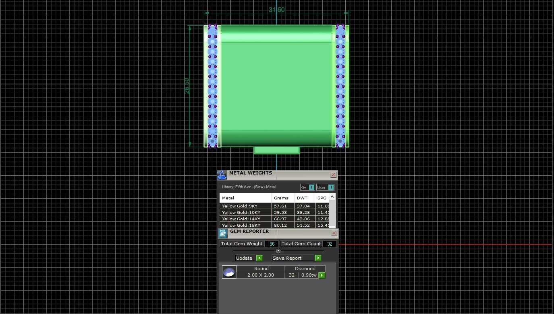Click the Round gem shape cell
The width and height of the screenshot is (554, 314).
click(260, 269)
